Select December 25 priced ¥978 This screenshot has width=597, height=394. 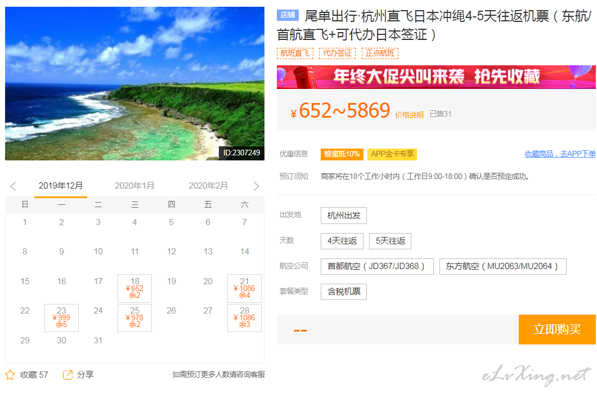[135, 318]
